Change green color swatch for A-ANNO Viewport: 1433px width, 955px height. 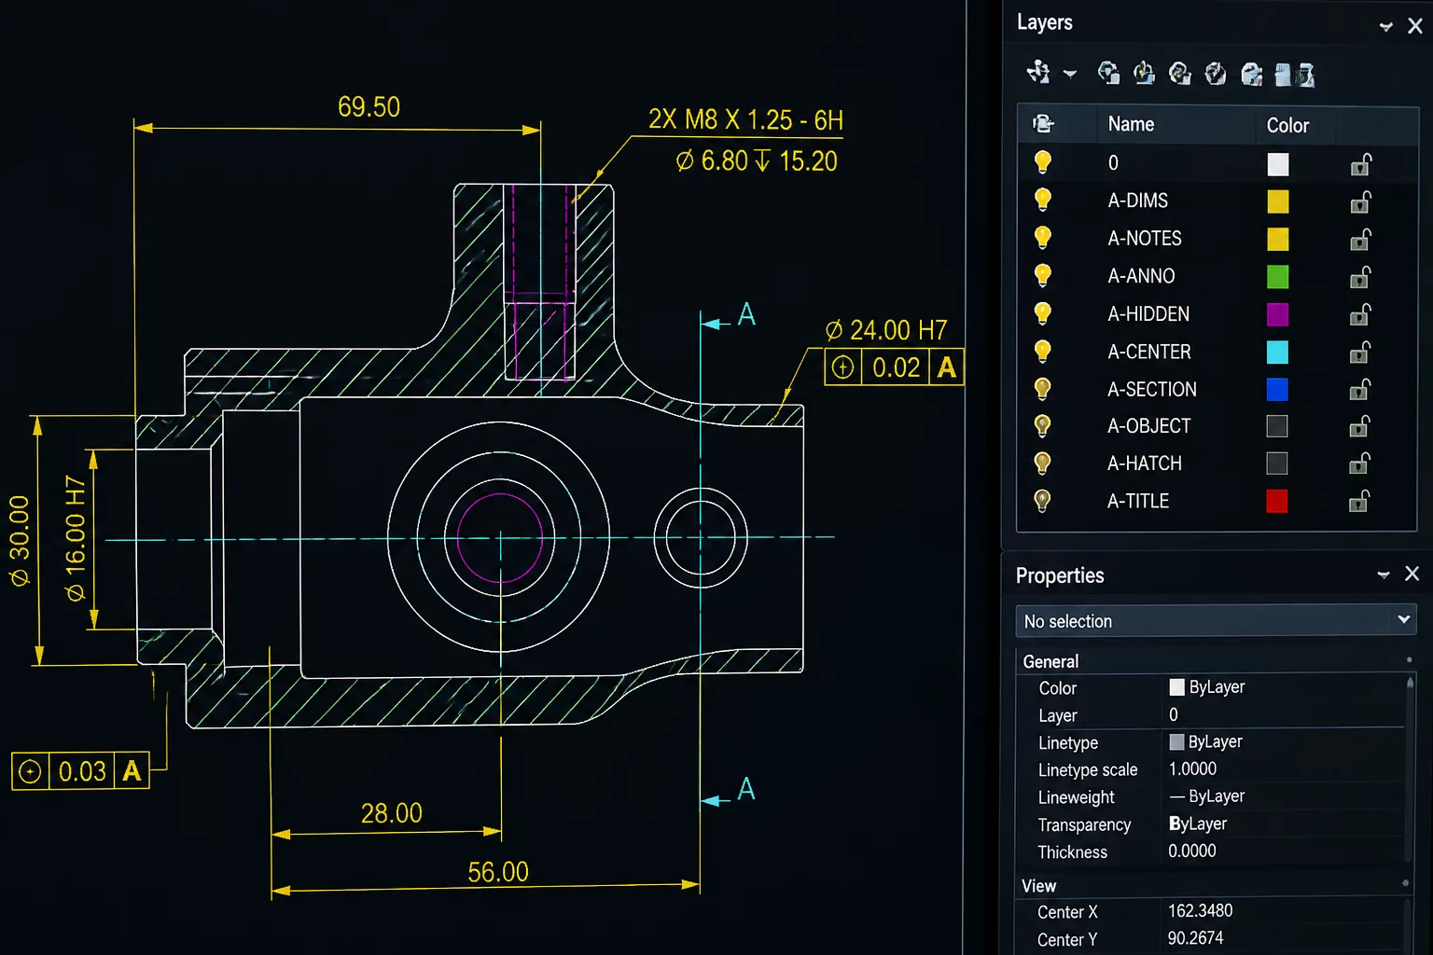[x=1278, y=277]
